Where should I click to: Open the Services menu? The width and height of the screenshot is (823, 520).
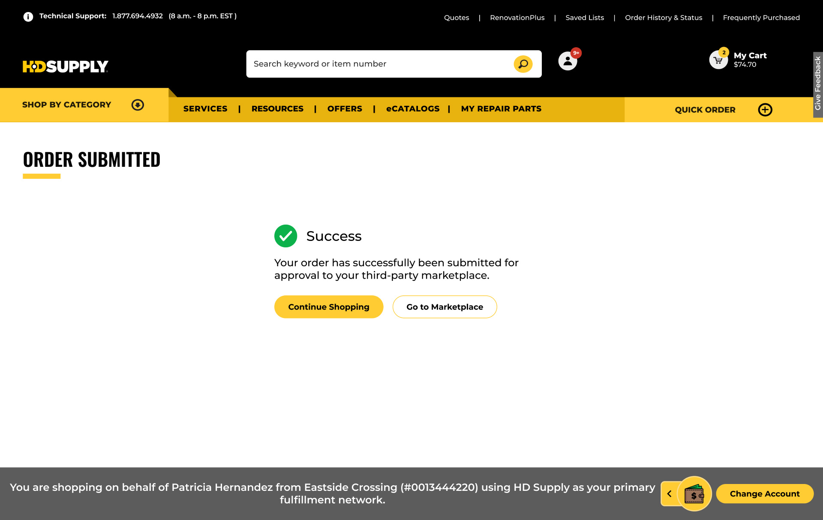click(205, 109)
